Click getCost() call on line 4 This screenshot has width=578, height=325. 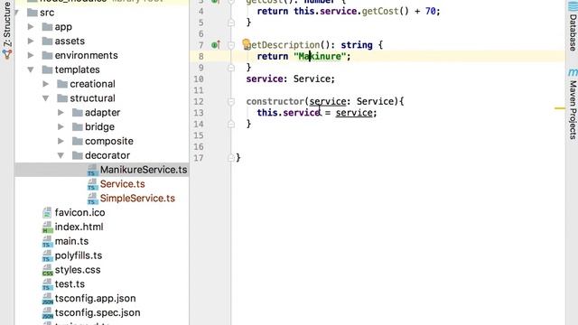[x=386, y=12]
